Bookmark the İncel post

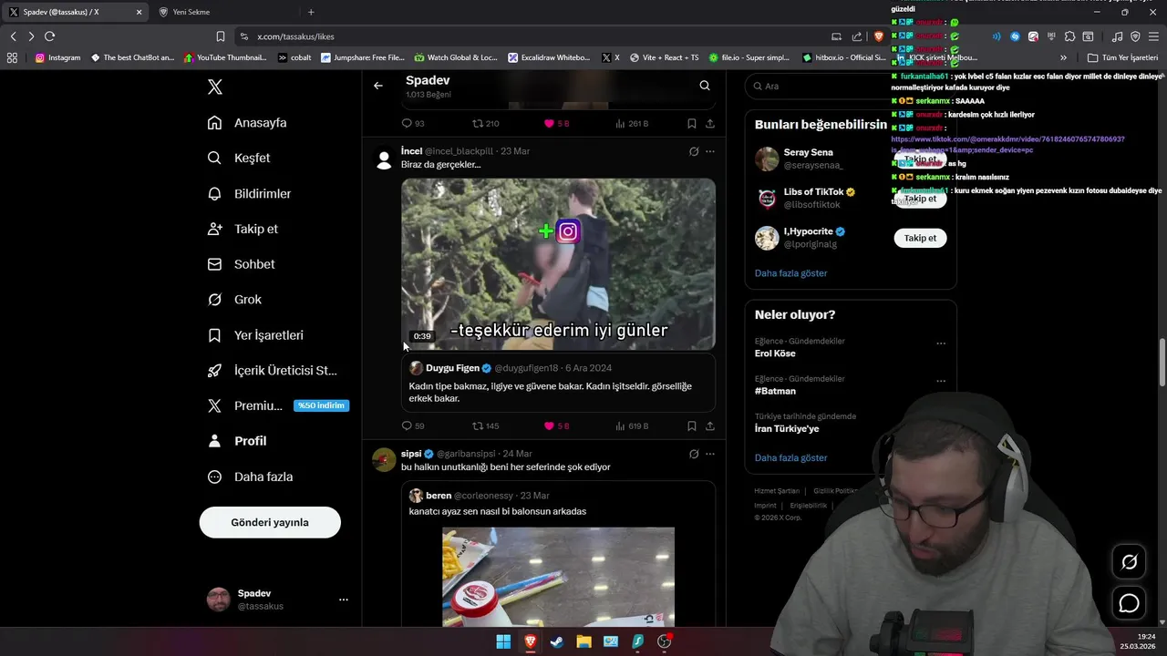692,425
